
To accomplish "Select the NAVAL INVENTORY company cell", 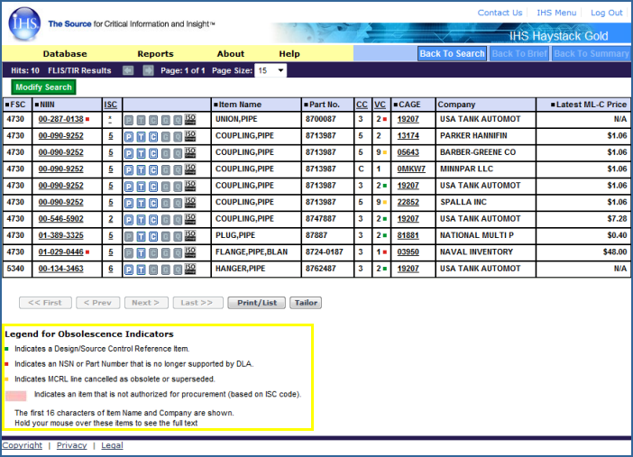I will coord(486,251).
